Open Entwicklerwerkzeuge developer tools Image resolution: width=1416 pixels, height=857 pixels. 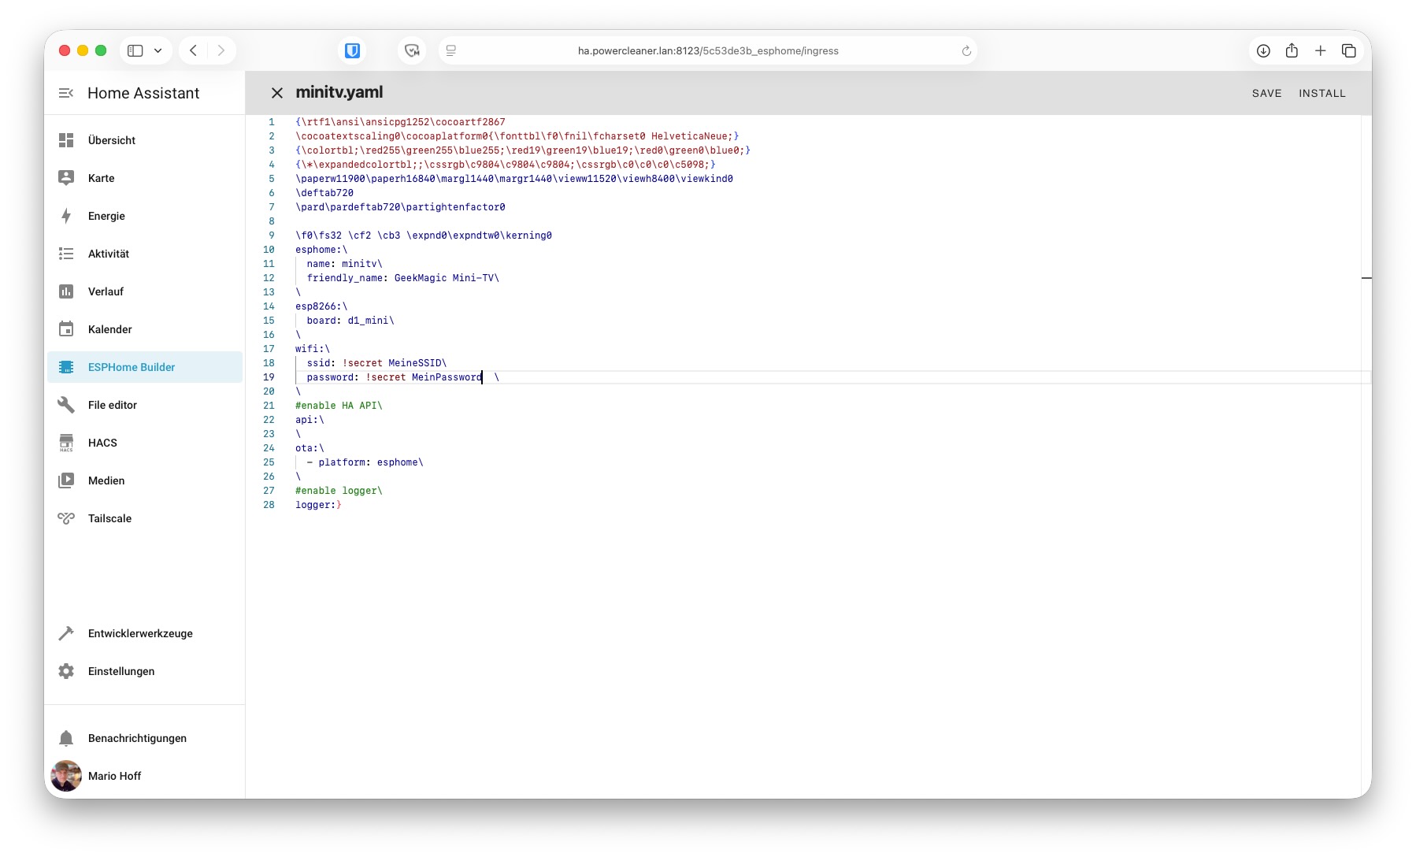pyautogui.click(x=66, y=633)
